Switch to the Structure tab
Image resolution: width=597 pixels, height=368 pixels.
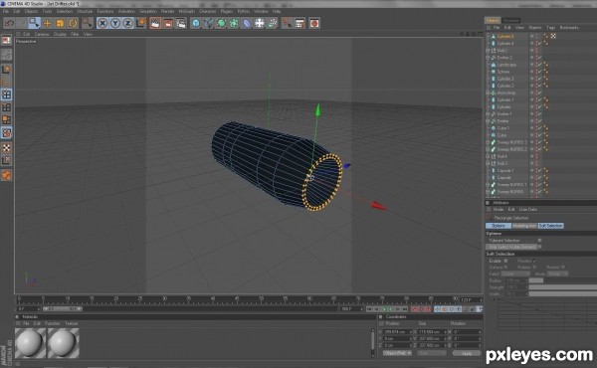coord(511,20)
